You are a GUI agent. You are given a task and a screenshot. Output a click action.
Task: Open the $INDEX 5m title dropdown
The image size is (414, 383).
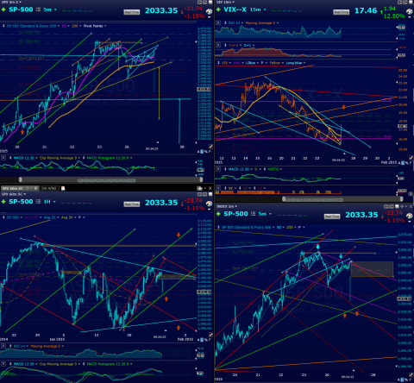[236, 206]
